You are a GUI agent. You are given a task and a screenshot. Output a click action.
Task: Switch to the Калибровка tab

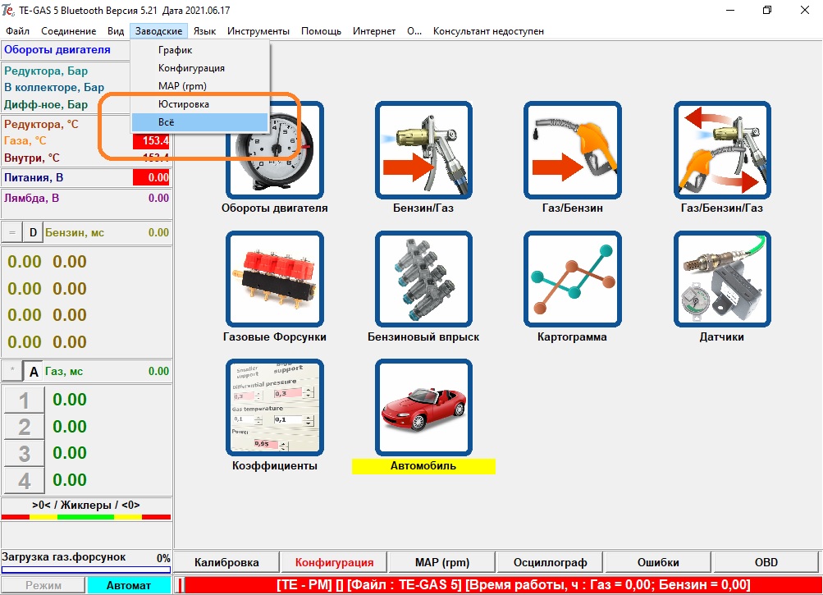226,562
